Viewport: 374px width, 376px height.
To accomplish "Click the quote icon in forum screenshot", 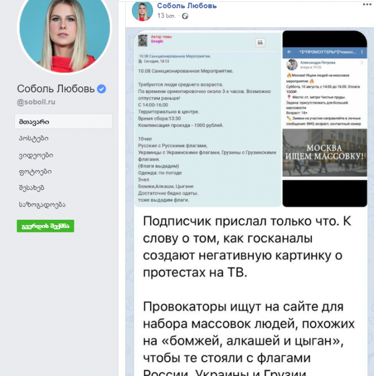I will point(260,43).
